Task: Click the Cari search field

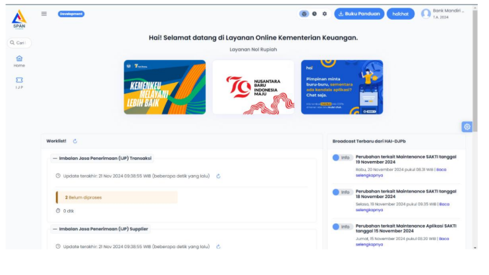Action: coord(20,42)
